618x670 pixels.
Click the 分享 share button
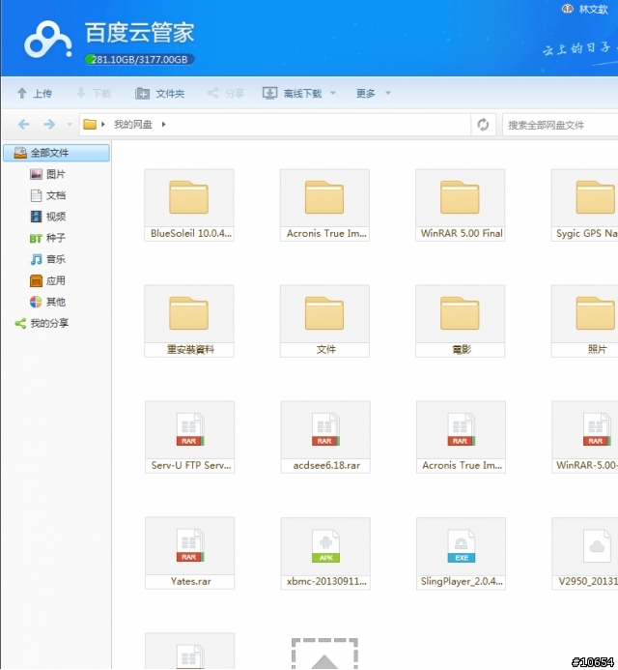click(x=225, y=93)
